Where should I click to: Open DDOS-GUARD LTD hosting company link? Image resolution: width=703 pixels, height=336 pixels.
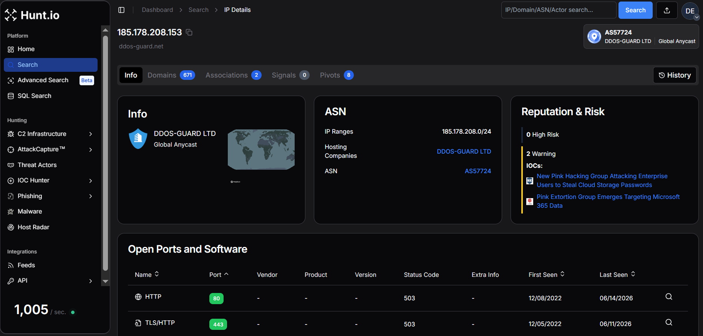pos(464,151)
